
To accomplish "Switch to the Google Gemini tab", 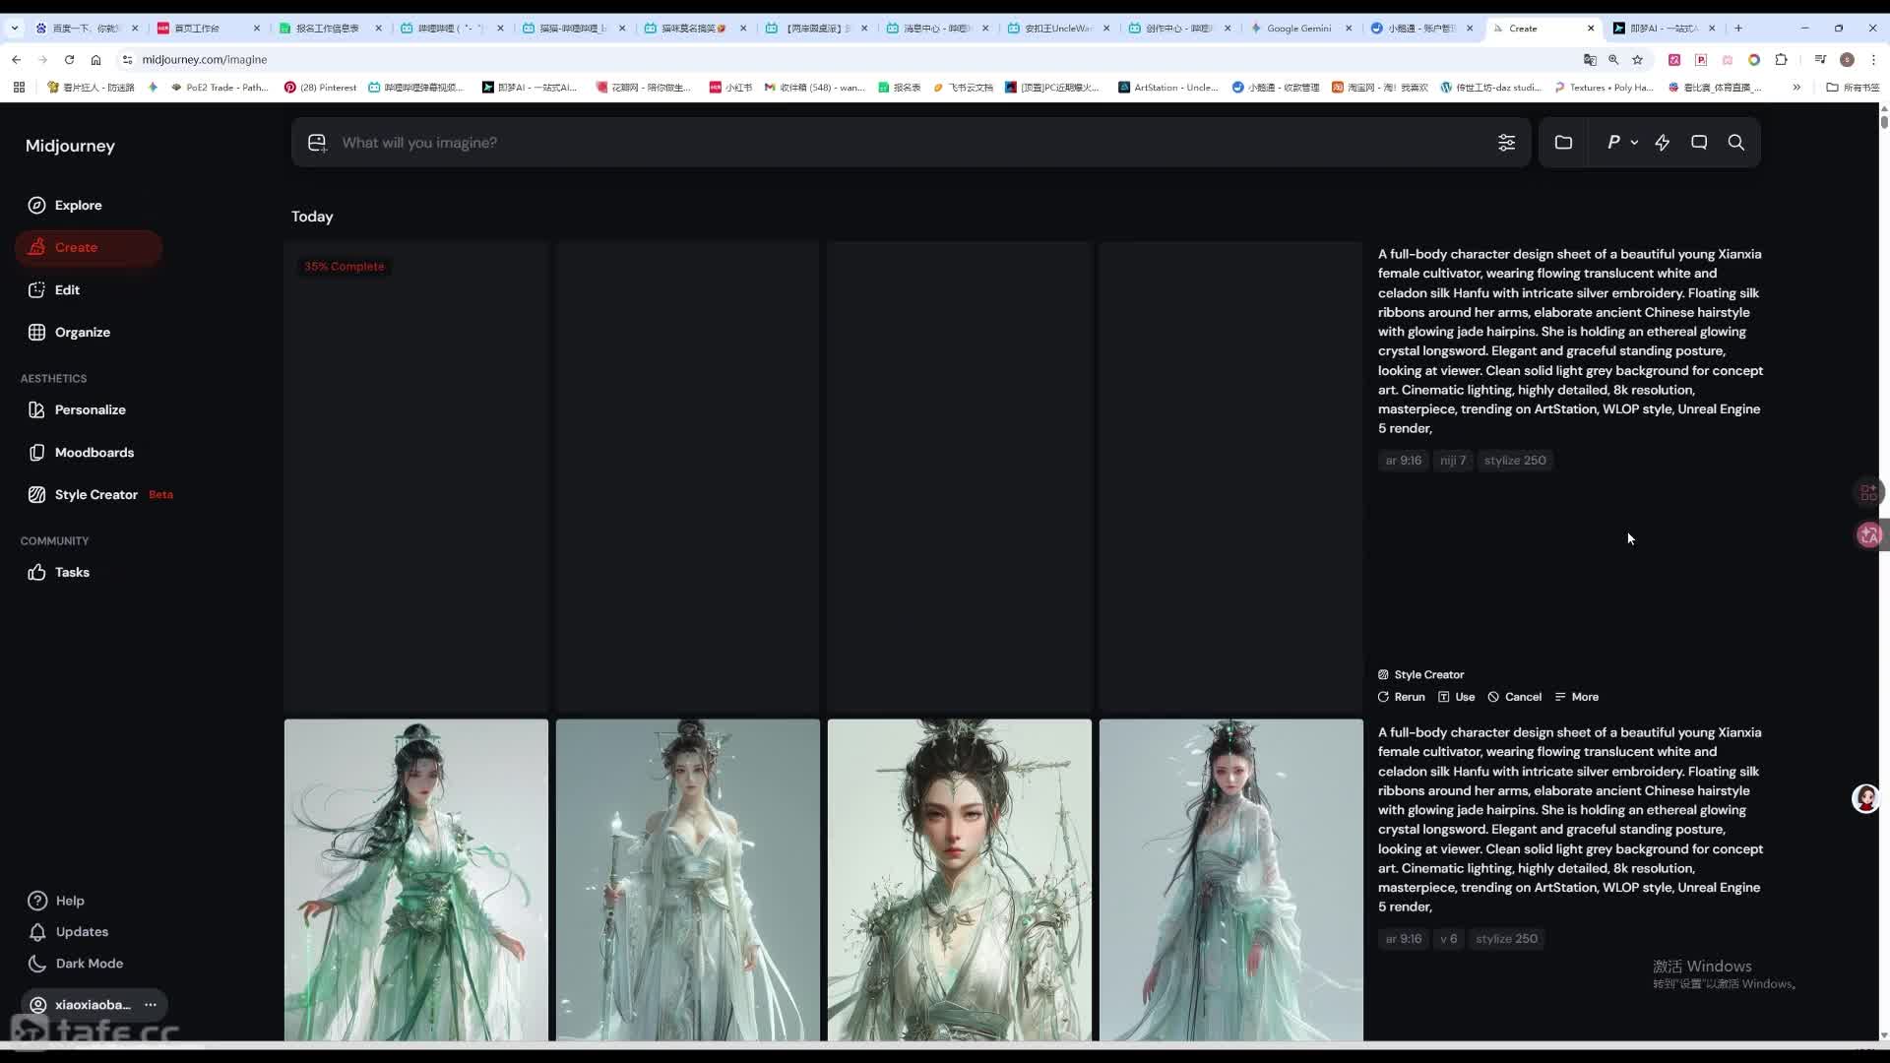I will 1301,28.
